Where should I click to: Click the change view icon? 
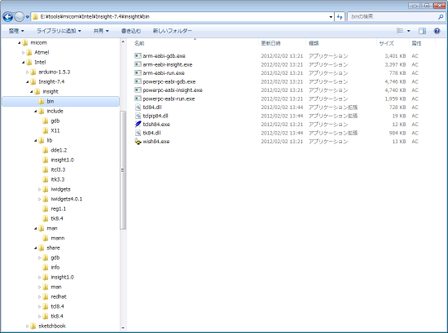[x=400, y=31]
